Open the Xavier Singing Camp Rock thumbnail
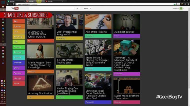 coord(69,78)
